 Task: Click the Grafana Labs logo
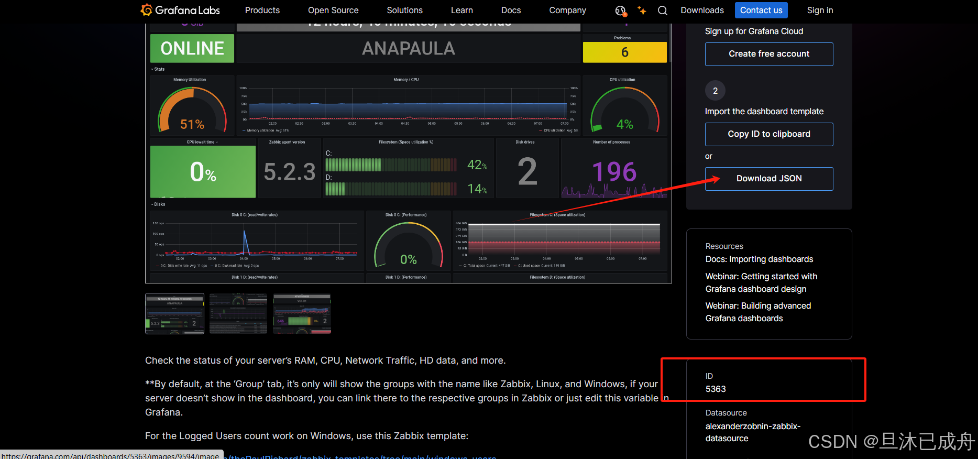coord(180,10)
